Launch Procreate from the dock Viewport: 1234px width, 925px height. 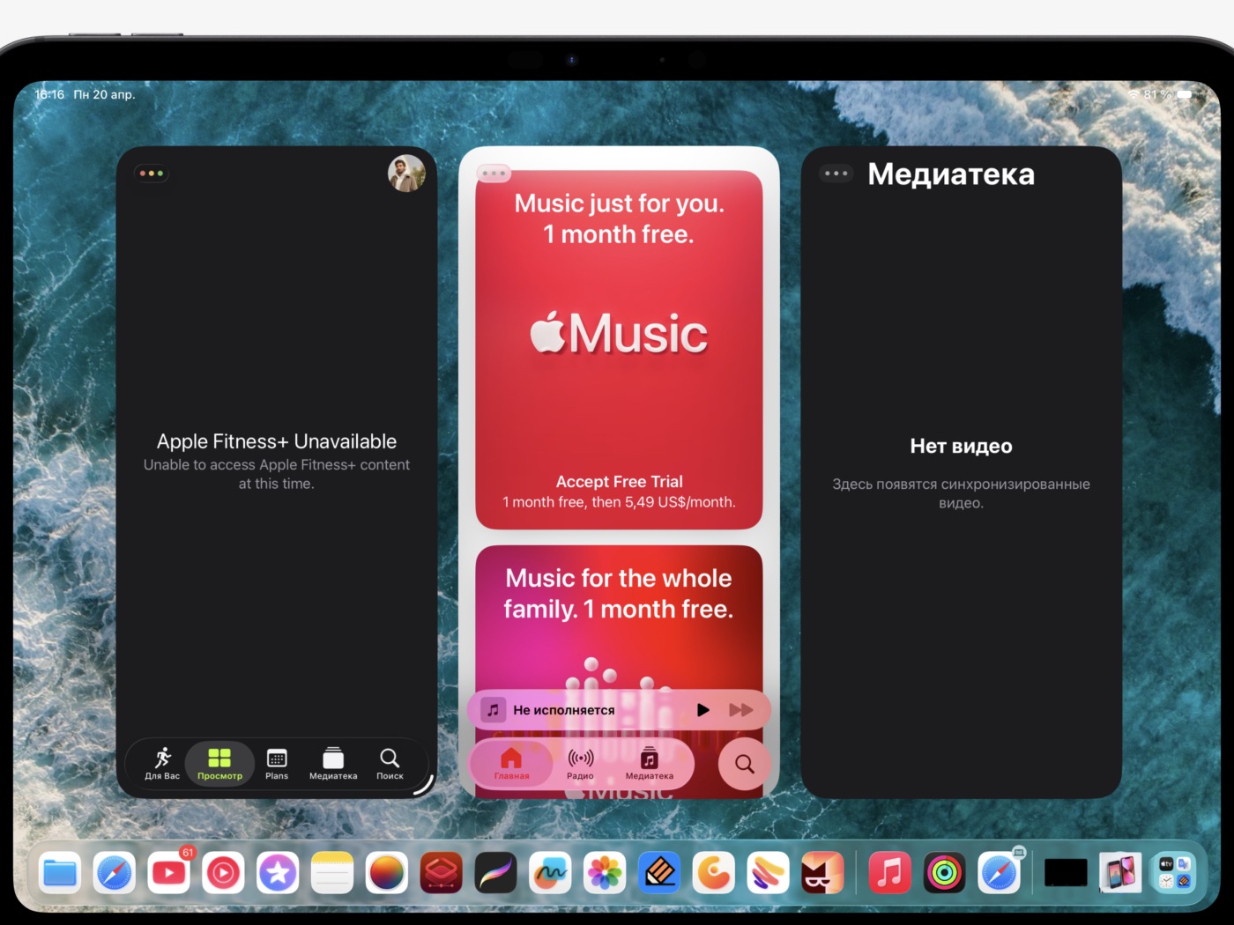point(495,874)
